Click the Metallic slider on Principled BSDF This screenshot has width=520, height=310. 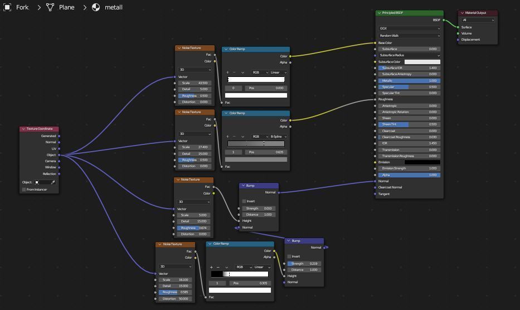tap(410, 81)
